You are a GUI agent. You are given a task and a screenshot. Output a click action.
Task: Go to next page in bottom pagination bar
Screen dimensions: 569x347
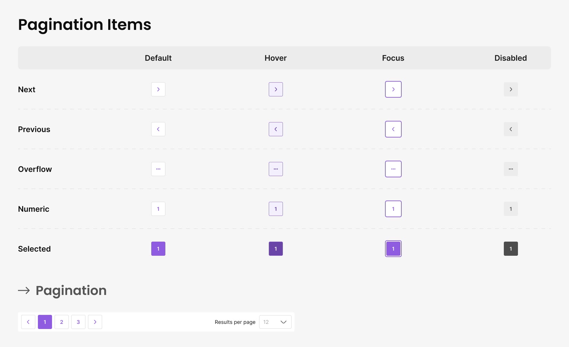click(x=95, y=322)
